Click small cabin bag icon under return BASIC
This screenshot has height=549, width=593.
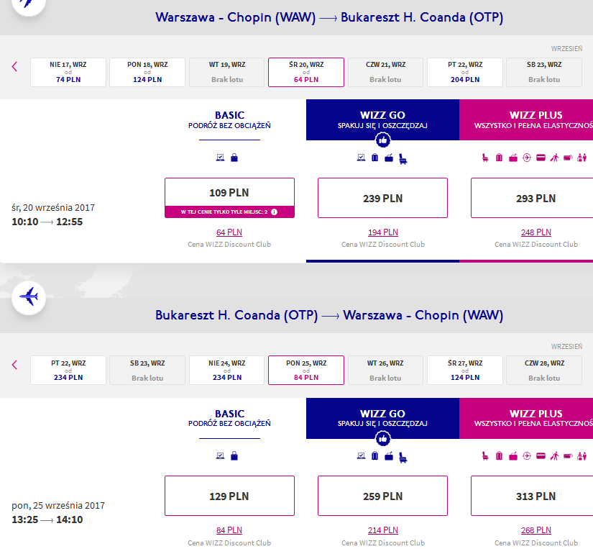tap(234, 456)
